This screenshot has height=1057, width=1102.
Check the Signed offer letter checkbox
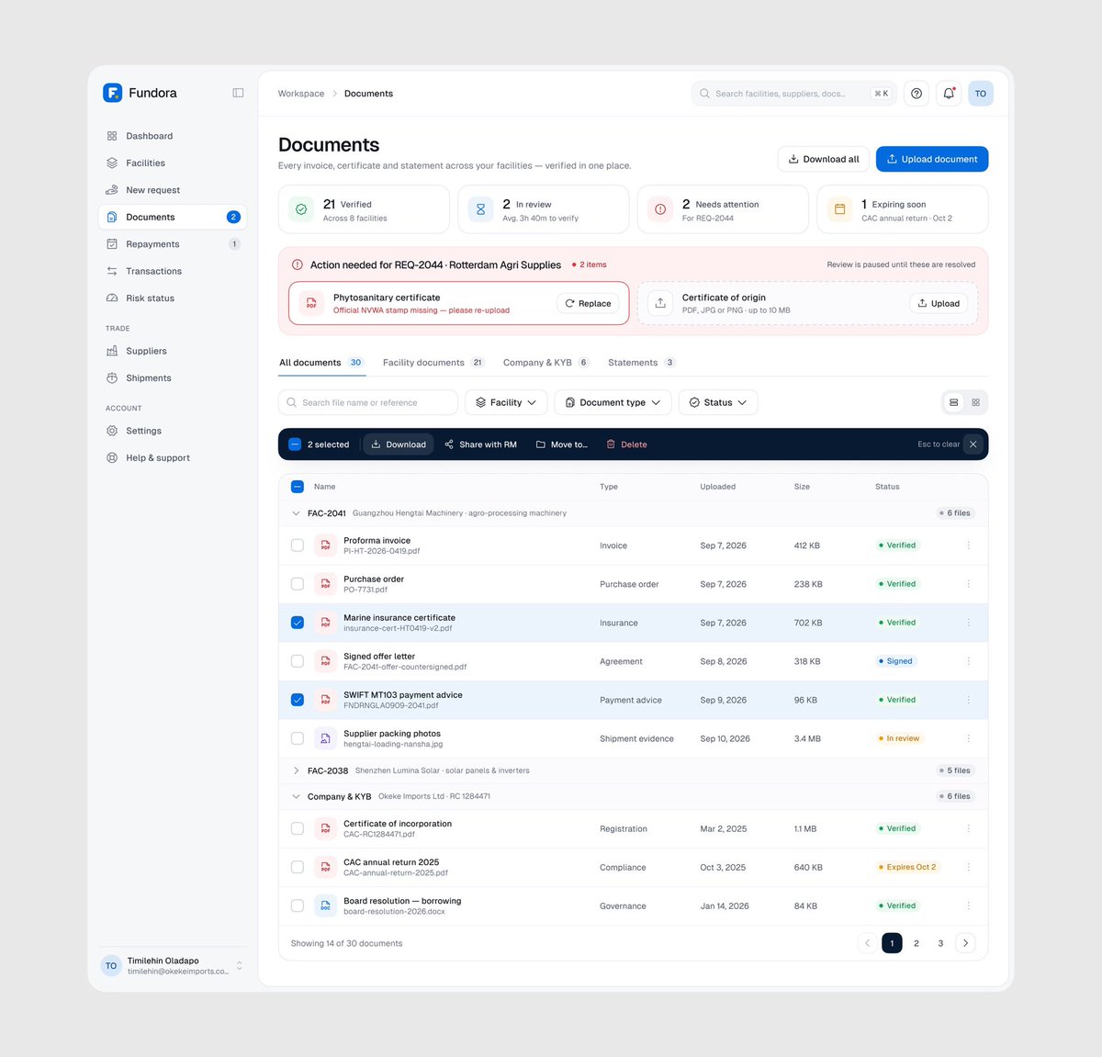[x=298, y=661]
